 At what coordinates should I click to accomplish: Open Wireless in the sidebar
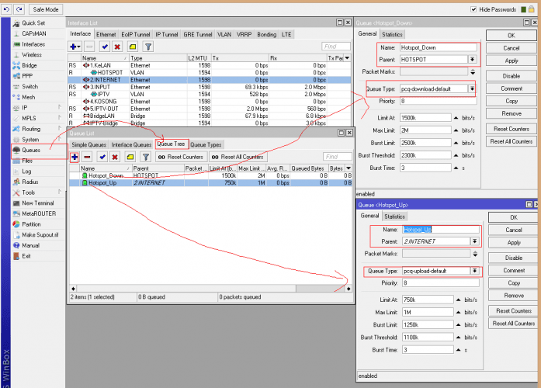coord(31,55)
